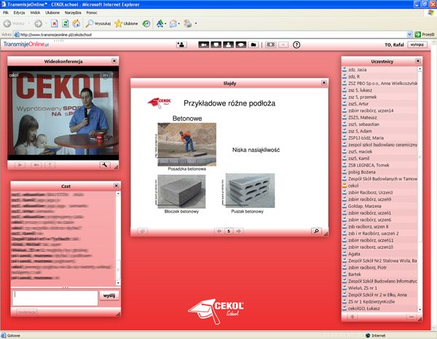
Task: Stop page loading red X icon
Action: point(55,24)
